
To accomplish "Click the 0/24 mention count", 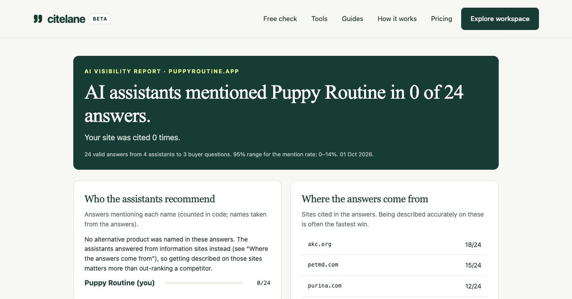I will (x=264, y=283).
